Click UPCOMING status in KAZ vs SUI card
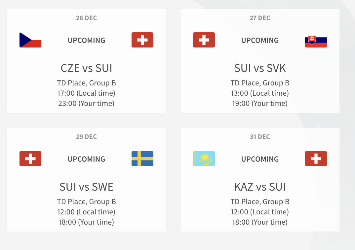 pyautogui.click(x=260, y=159)
